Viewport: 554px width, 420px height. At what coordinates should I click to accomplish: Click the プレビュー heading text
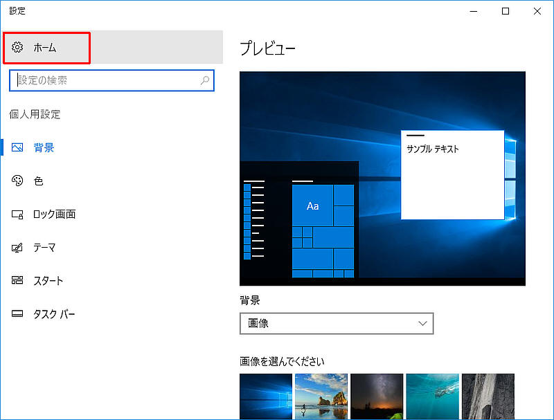(x=267, y=48)
